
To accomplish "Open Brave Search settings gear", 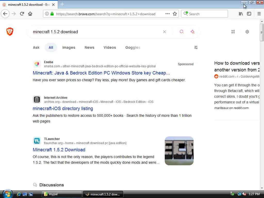I will click(247, 32).
